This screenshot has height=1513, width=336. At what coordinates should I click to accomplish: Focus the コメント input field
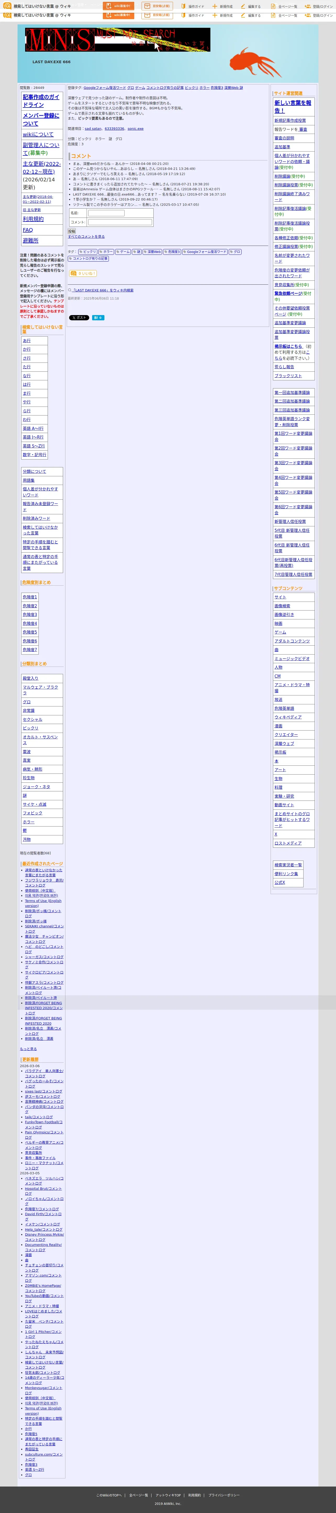pyautogui.click(x=120, y=222)
